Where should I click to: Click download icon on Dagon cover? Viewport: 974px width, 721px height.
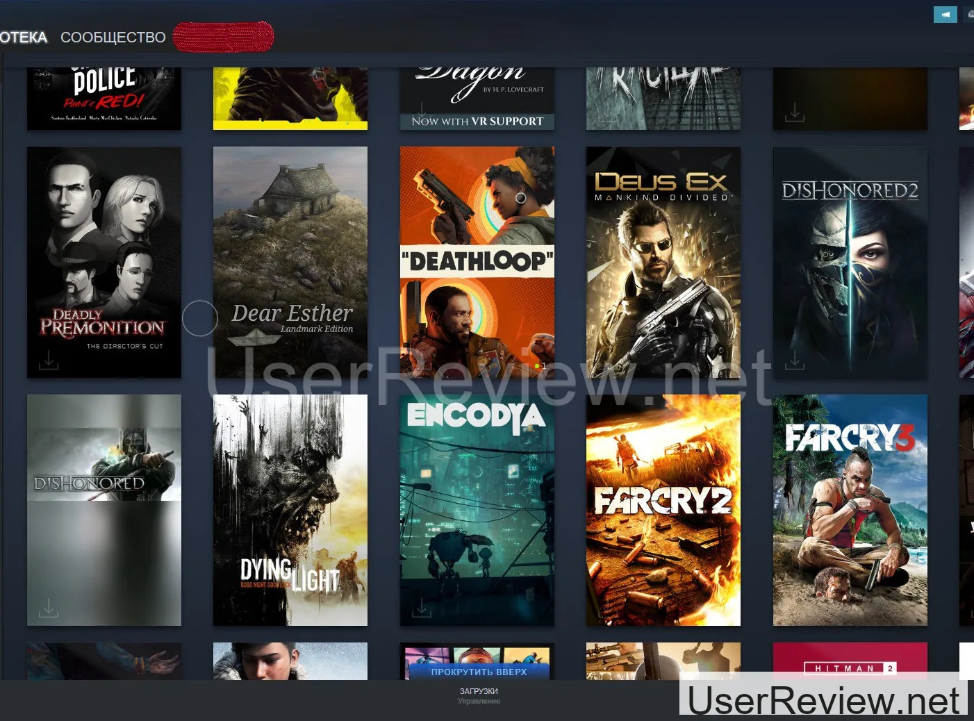tap(421, 110)
